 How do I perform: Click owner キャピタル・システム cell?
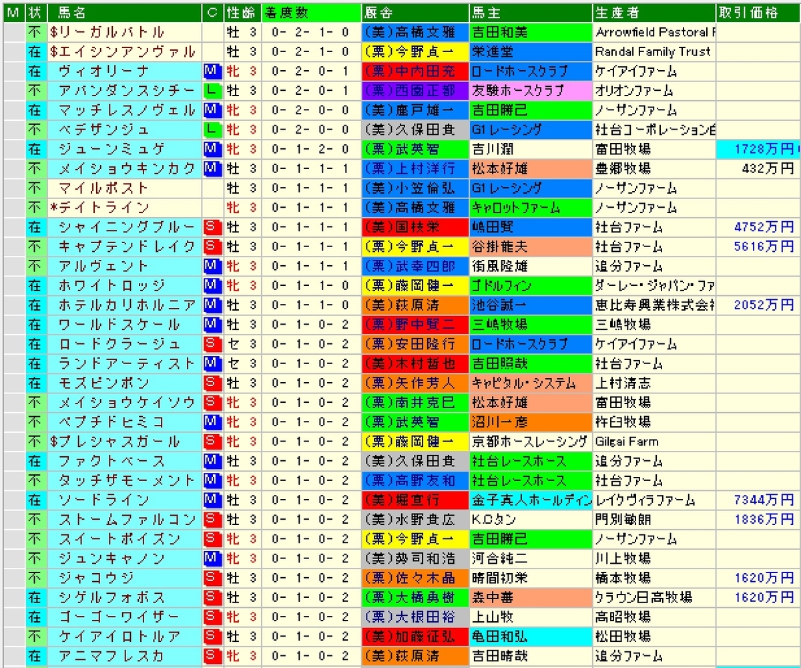coord(531,383)
